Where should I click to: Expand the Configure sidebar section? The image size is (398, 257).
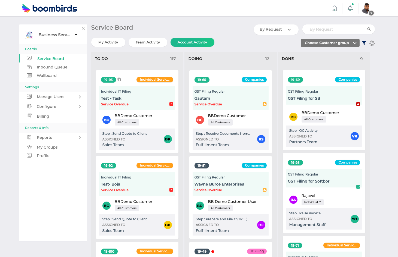29,106
